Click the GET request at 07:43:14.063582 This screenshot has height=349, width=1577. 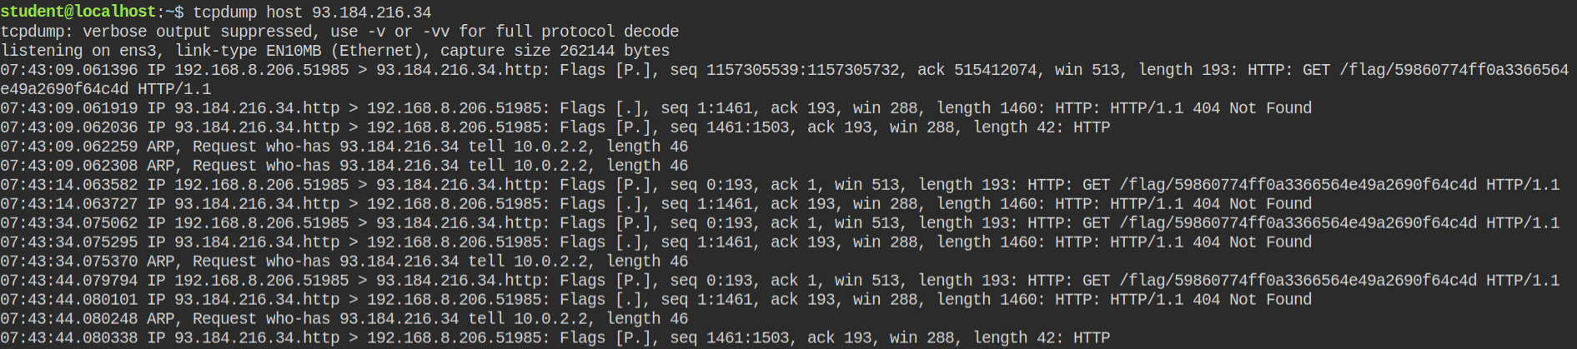(780, 184)
